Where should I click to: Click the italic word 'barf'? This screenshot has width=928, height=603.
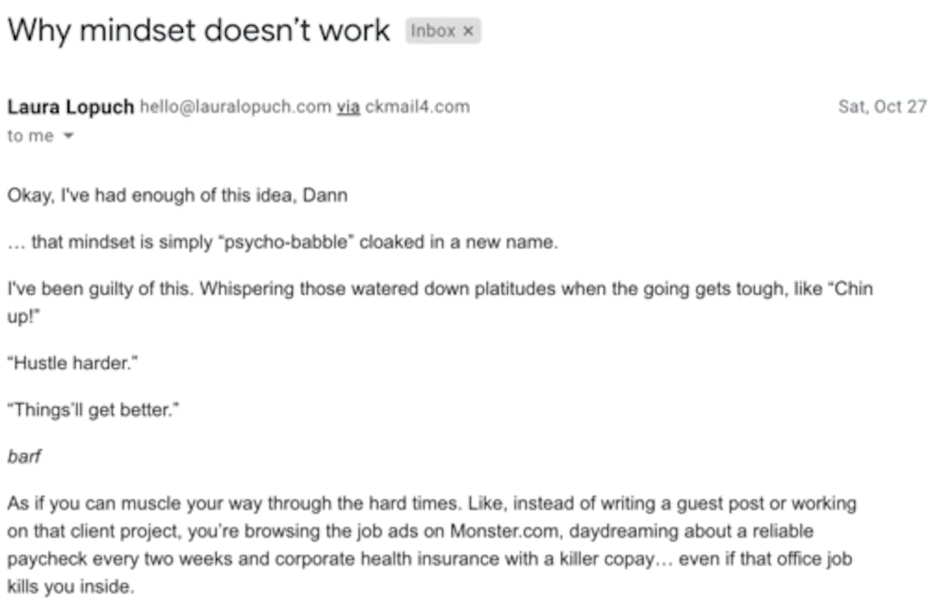tap(24, 457)
